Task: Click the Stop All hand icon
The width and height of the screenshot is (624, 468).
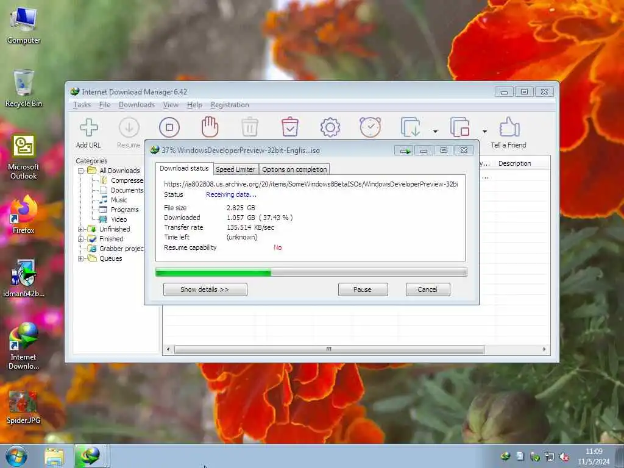Action: click(210, 127)
